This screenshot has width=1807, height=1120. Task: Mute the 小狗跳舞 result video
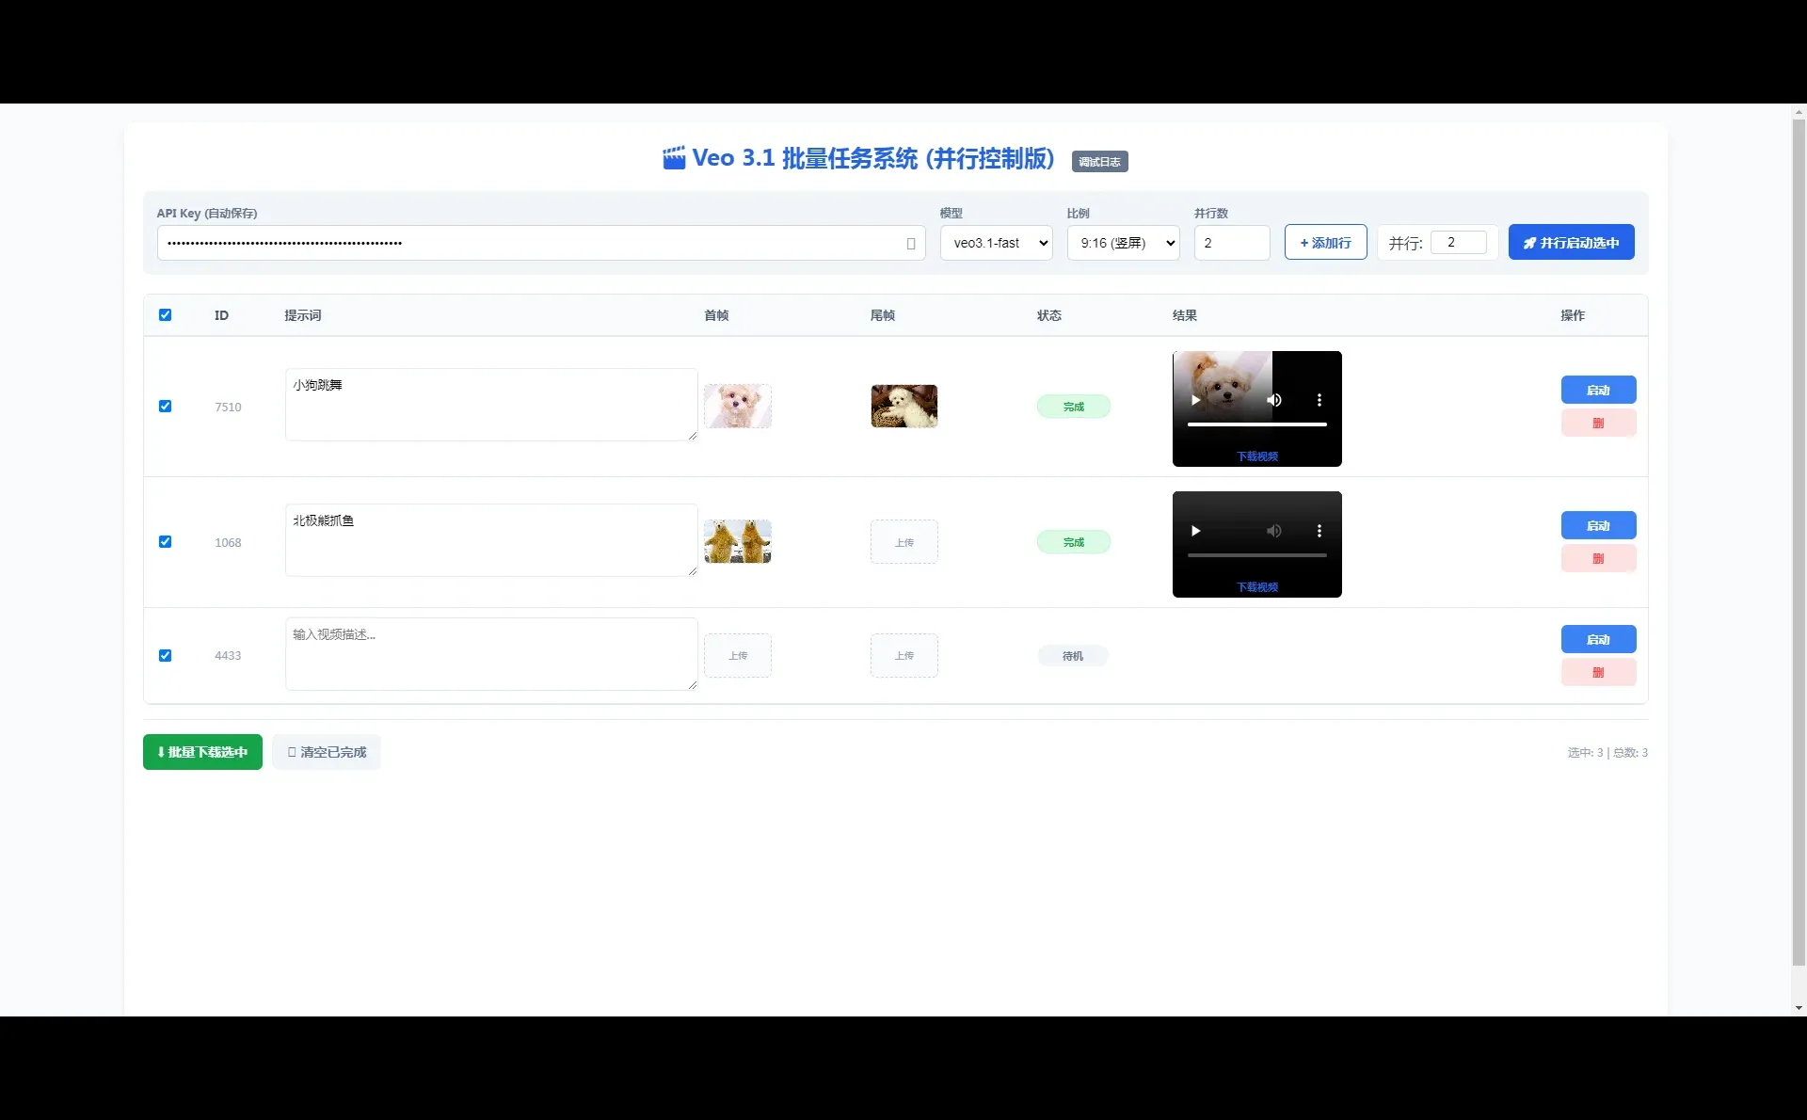point(1274,399)
